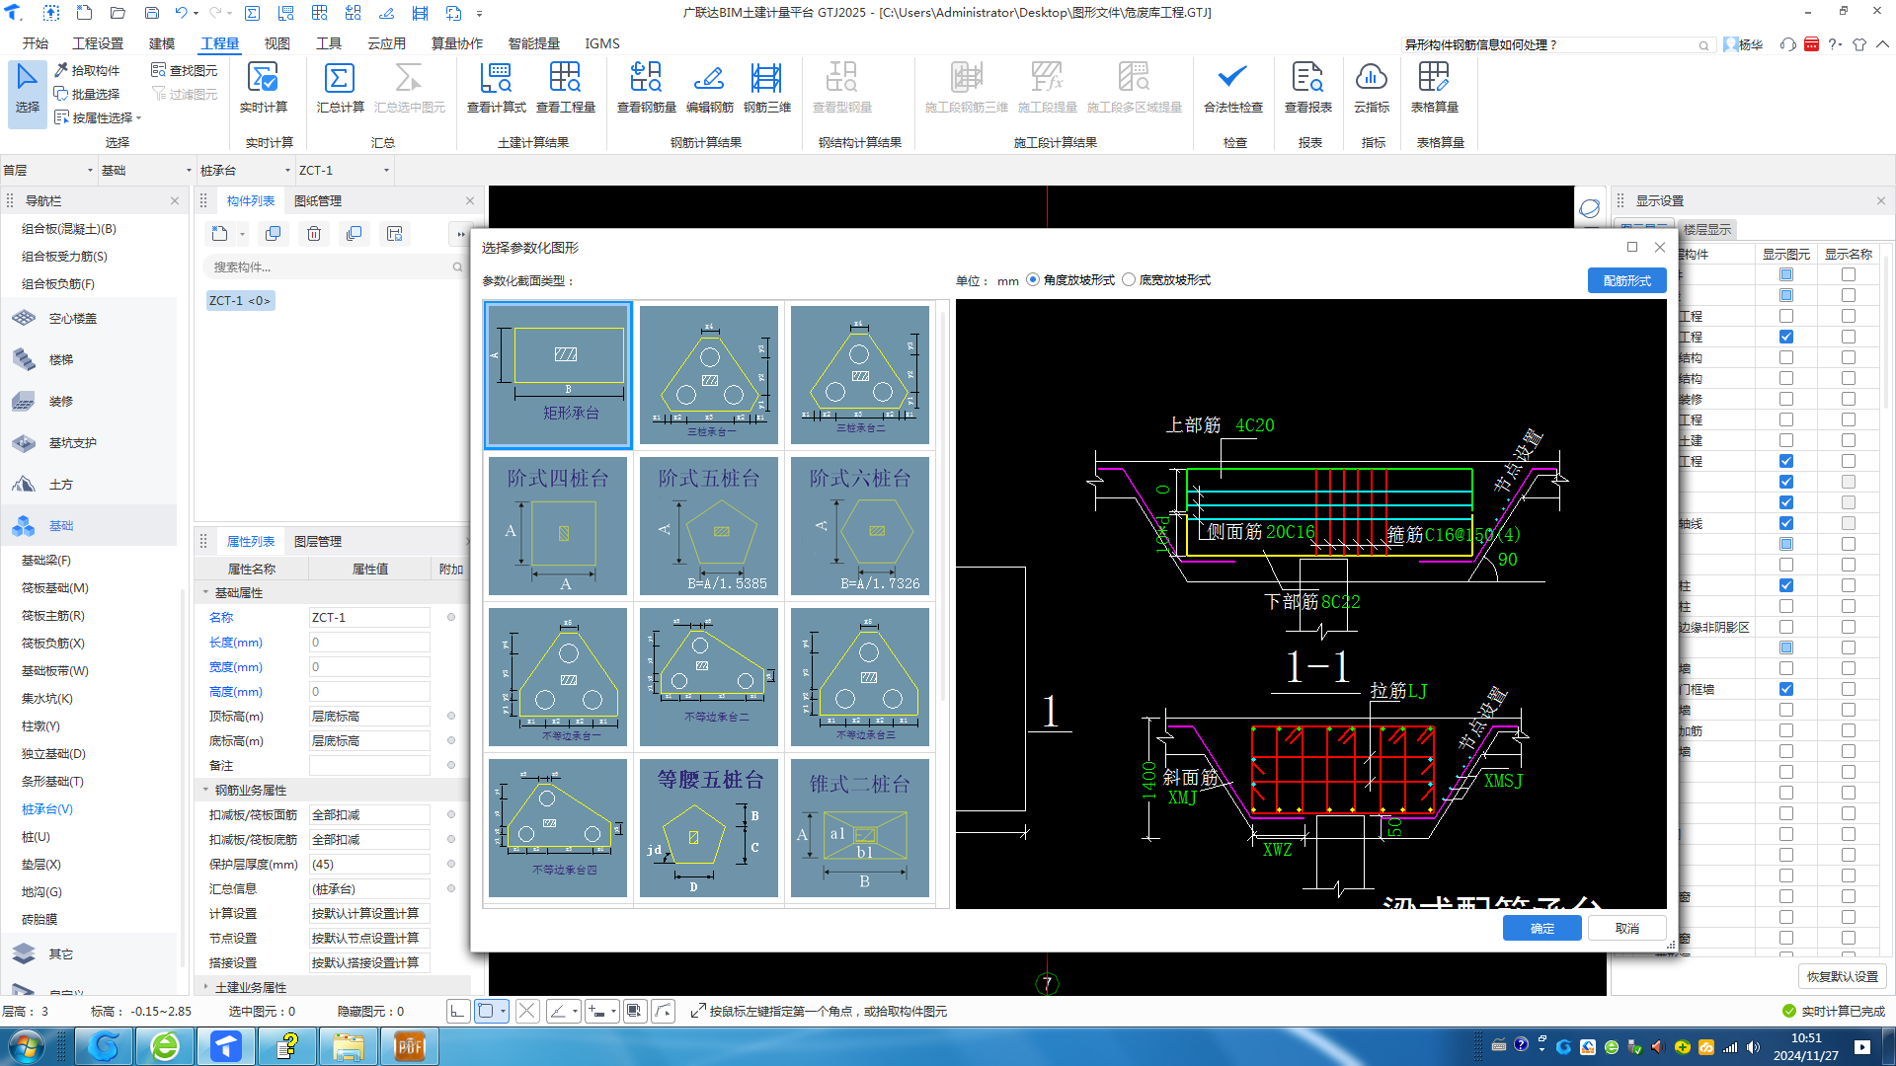This screenshot has height=1066, width=1896.
Task: Expand new component dropdown arrow in 构件列表
Action: tap(242, 235)
